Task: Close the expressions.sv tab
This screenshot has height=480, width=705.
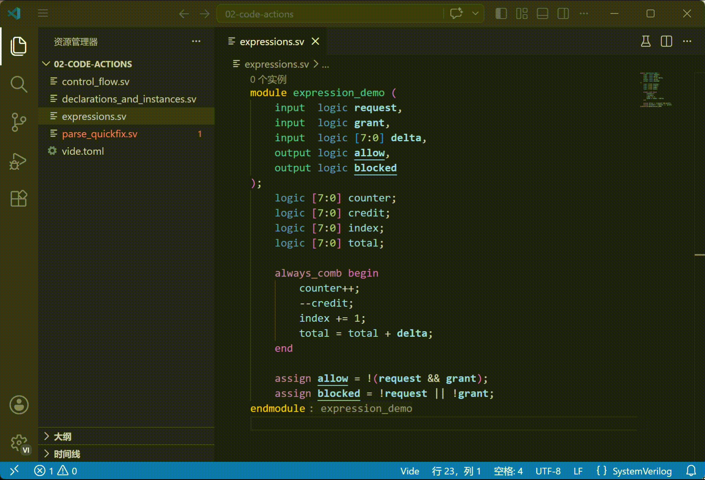Action: coord(315,41)
